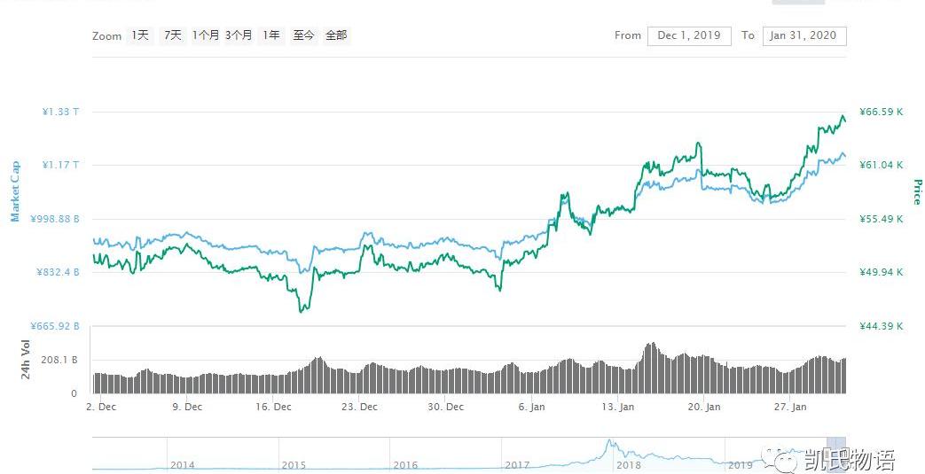The image size is (925, 474).
Task: Click the To date field Jan 31, 2020
Action: (x=804, y=35)
